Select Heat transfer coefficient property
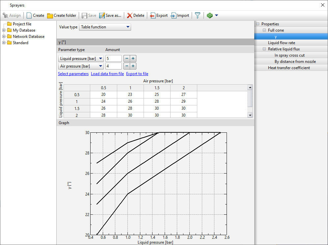 click(x=289, y=68)
